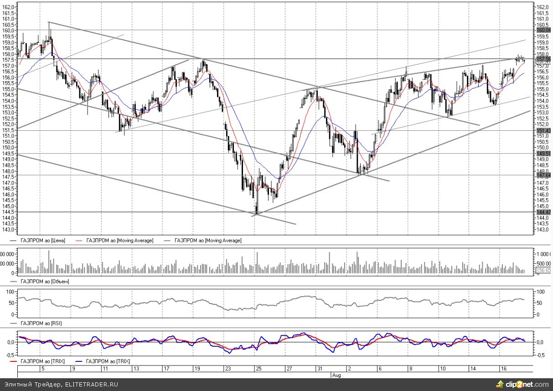The width and height of the screenshot is (553, 391).
Task: Click the 156.65 value box in volume panel
Action: pos(543,270)
